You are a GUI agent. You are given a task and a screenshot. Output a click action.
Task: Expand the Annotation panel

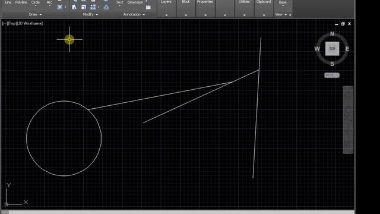134,14
